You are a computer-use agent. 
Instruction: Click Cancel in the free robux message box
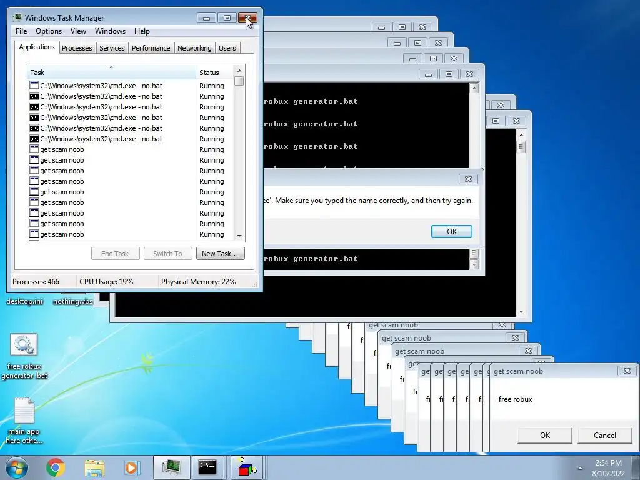point(605,436)
